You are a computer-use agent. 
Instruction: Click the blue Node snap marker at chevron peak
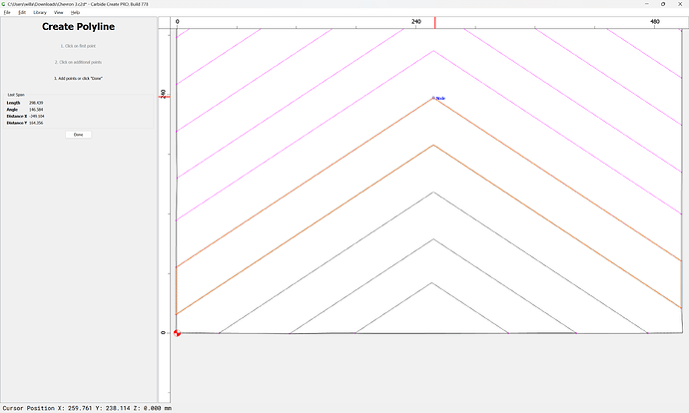pyautogui.click(x=440, y=99)
